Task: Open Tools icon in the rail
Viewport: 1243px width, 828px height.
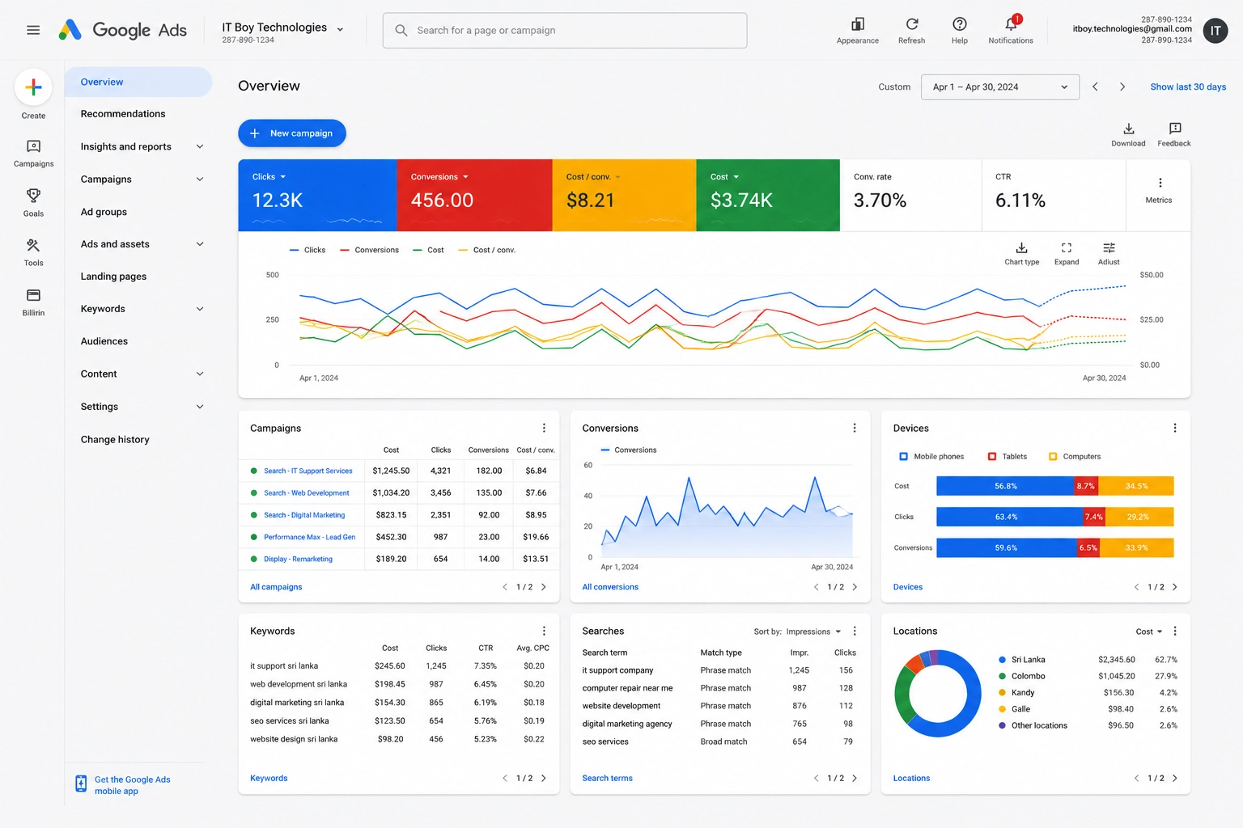Action: pos(33,251)
